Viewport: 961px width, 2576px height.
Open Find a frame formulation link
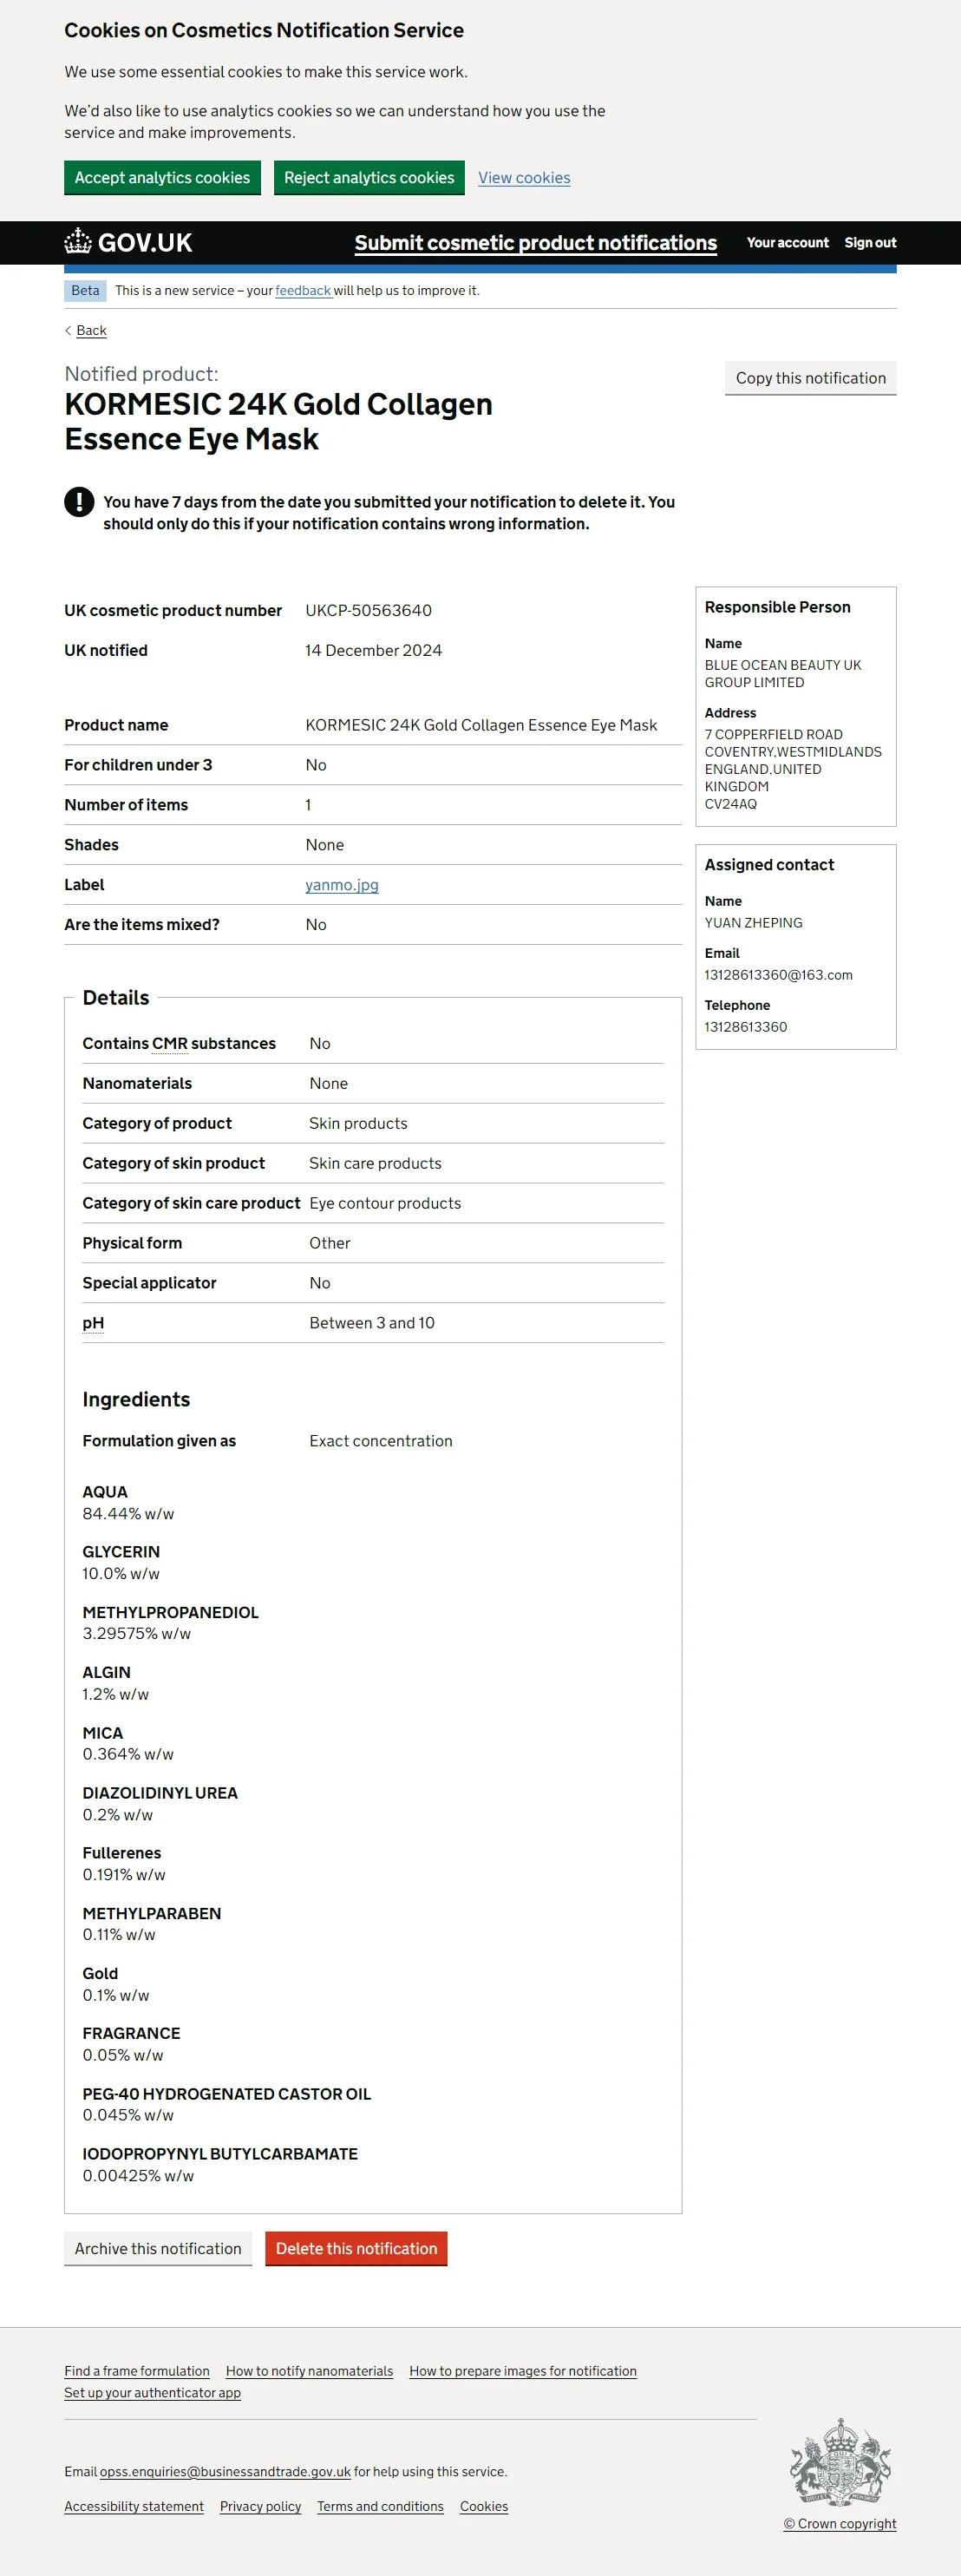[137, 2371]
